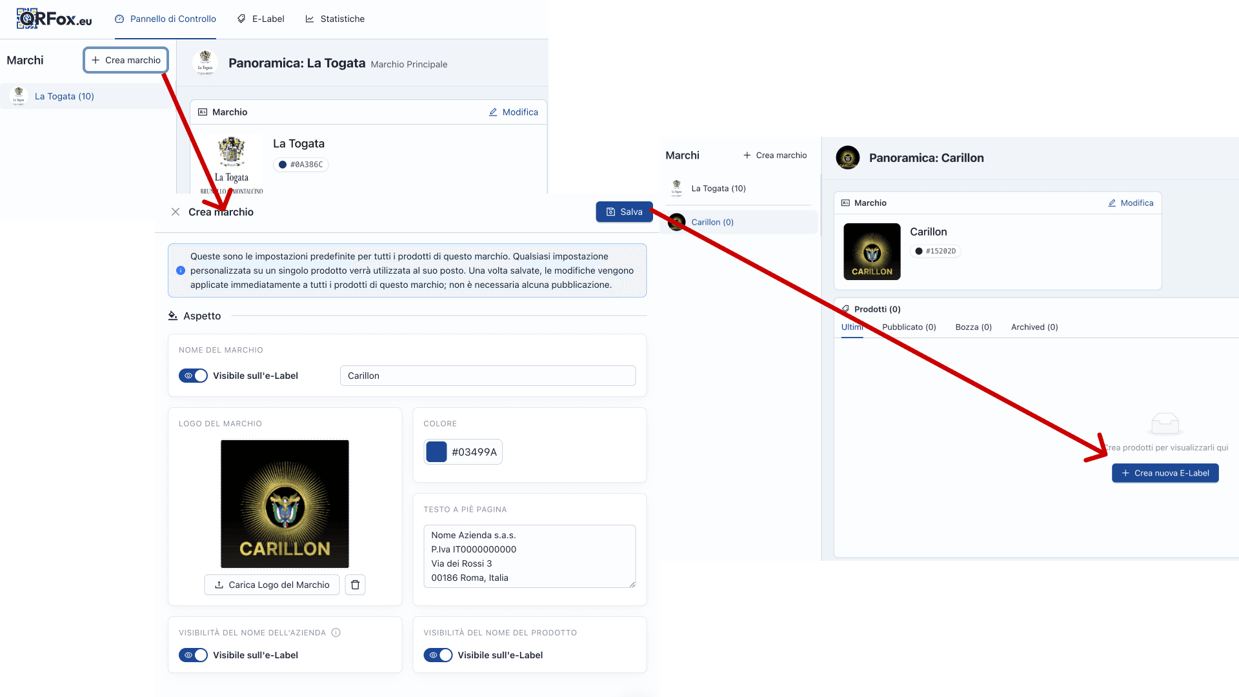Click the info icon near Visibilità del nome dell'azienda
This screenshot has width=1239, height=697.
[x=336, y=632]
